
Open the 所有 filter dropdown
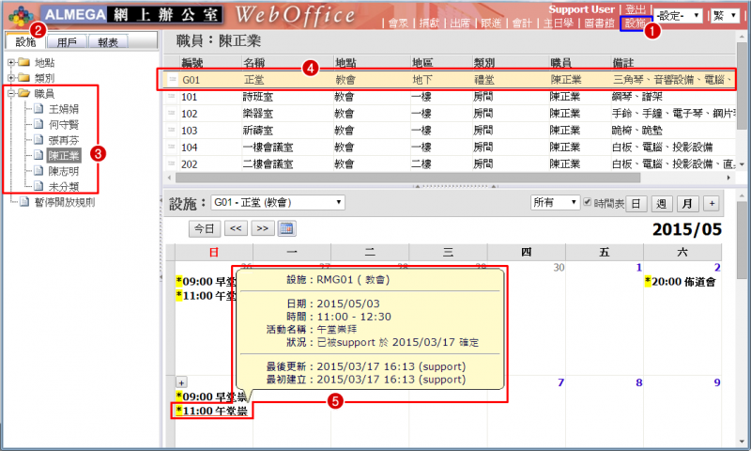pos(554,203)
